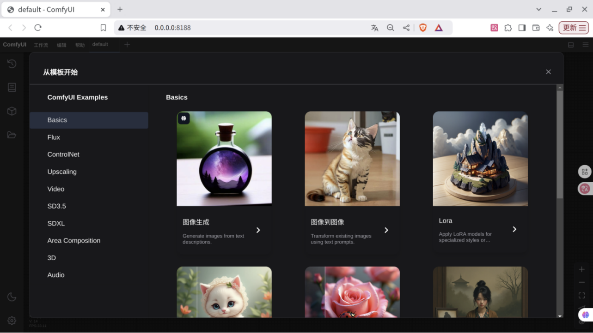The width and height of the screenshot is (593, 333).
Task: Click the chevron on 图像生成 card
Action: point(258,230)
